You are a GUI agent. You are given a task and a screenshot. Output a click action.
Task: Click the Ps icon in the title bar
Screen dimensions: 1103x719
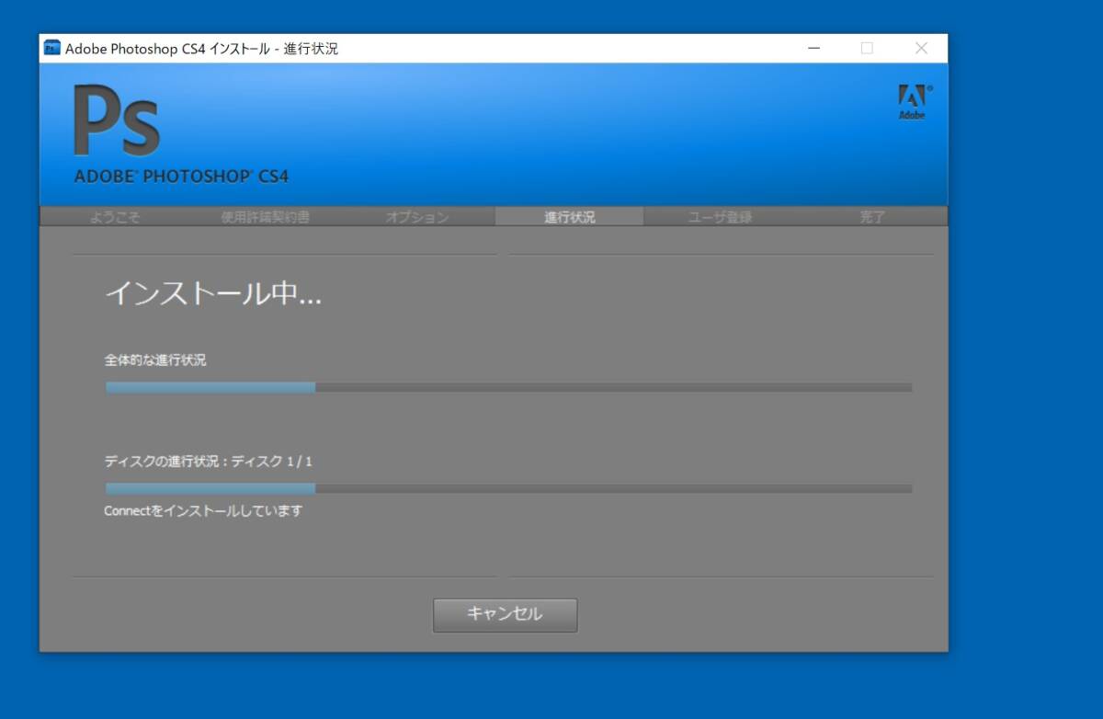click(x=52, y=49)
